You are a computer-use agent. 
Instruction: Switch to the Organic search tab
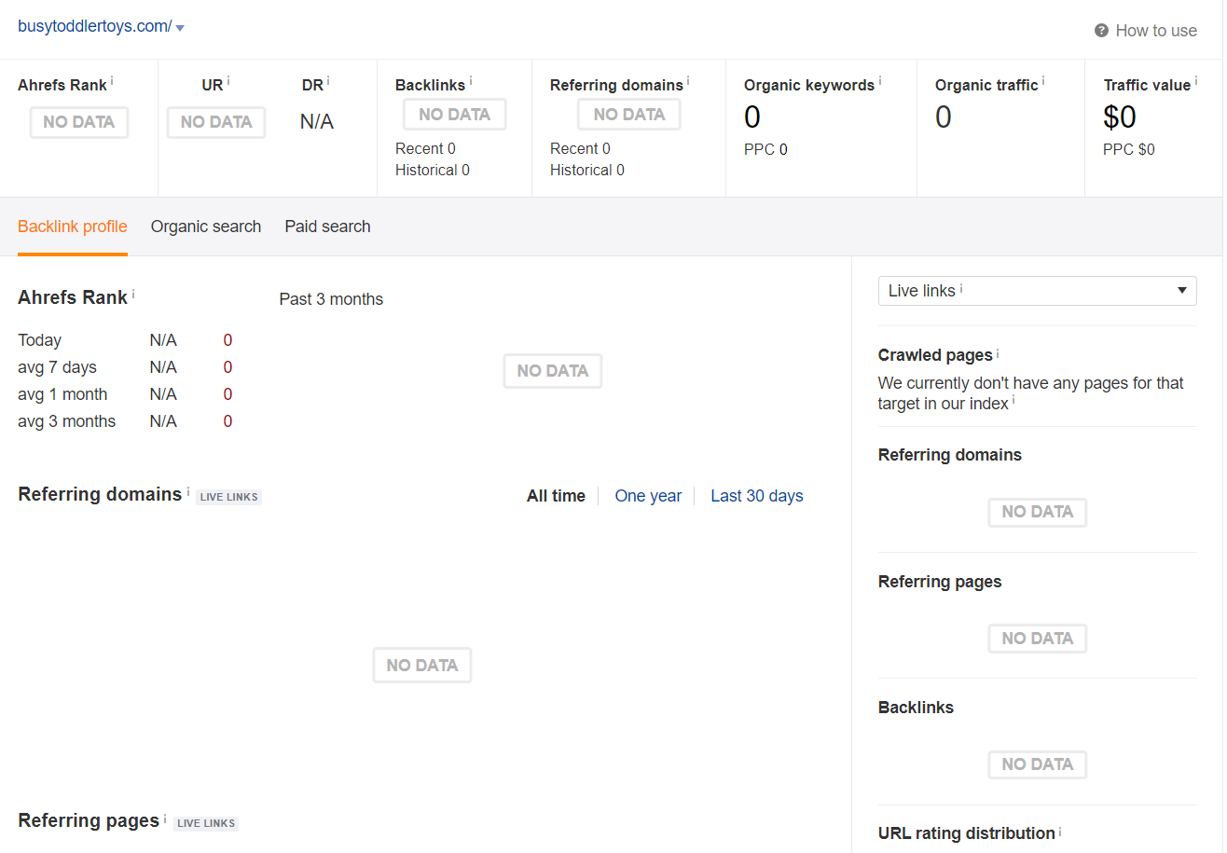pos(205,227)
